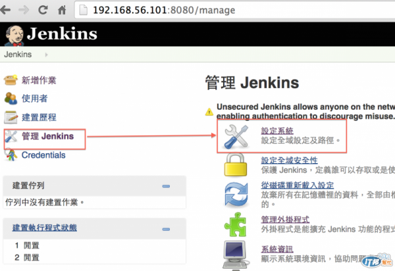This screenshot has height=271, width=395.
Task: Open the Jenkins header title link
Action: 62,34
